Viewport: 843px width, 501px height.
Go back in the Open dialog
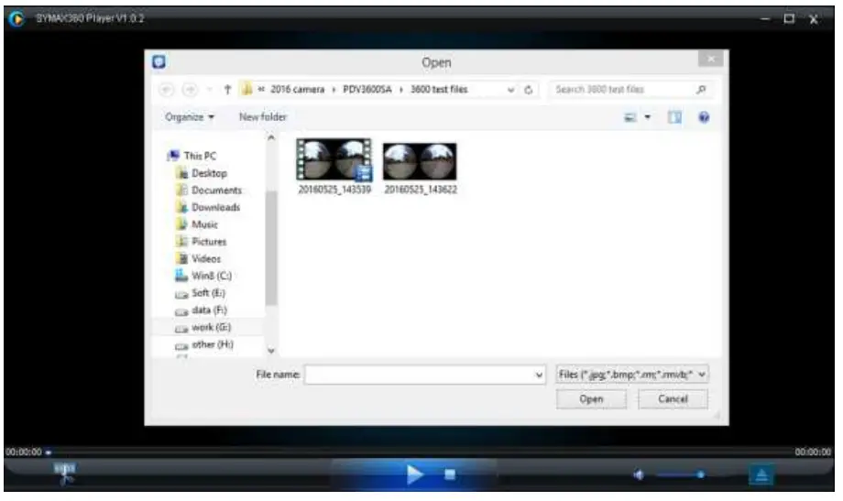pos(167,90)
